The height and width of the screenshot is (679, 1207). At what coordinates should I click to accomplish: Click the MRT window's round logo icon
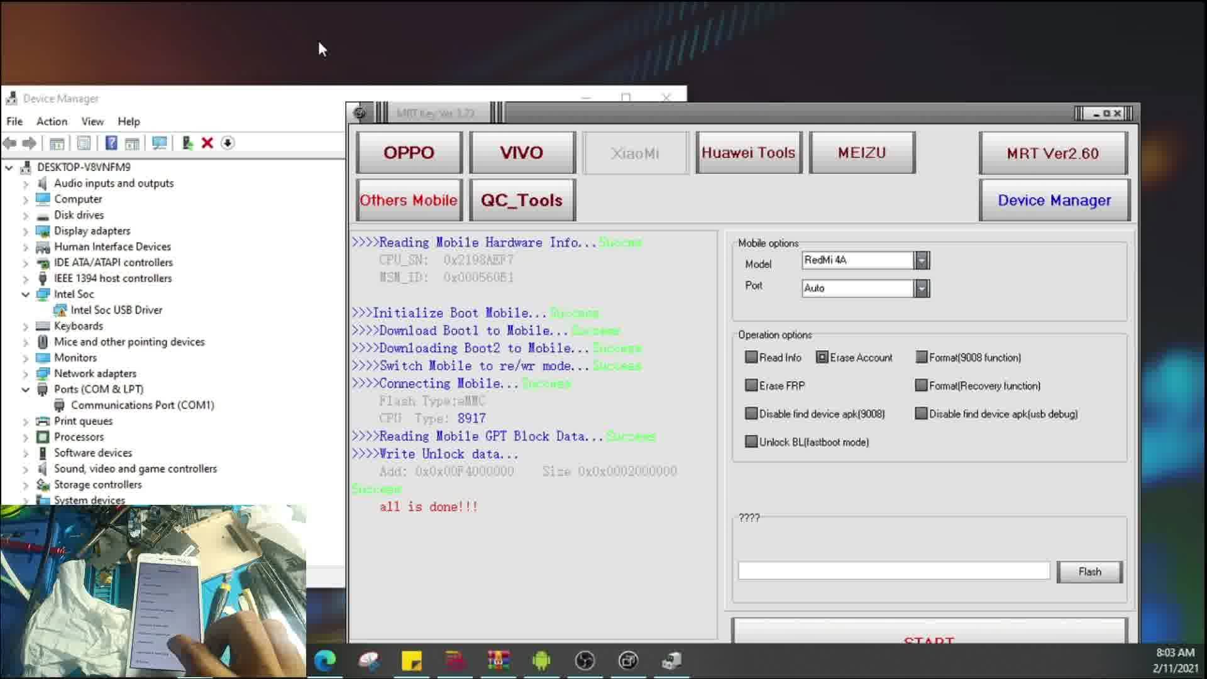click(360, 113)
